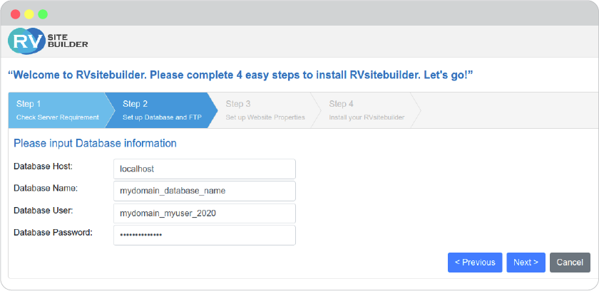599x291 pixels.
Task: Click the RV Site Builder logo
Action: (x=48, y=41)
